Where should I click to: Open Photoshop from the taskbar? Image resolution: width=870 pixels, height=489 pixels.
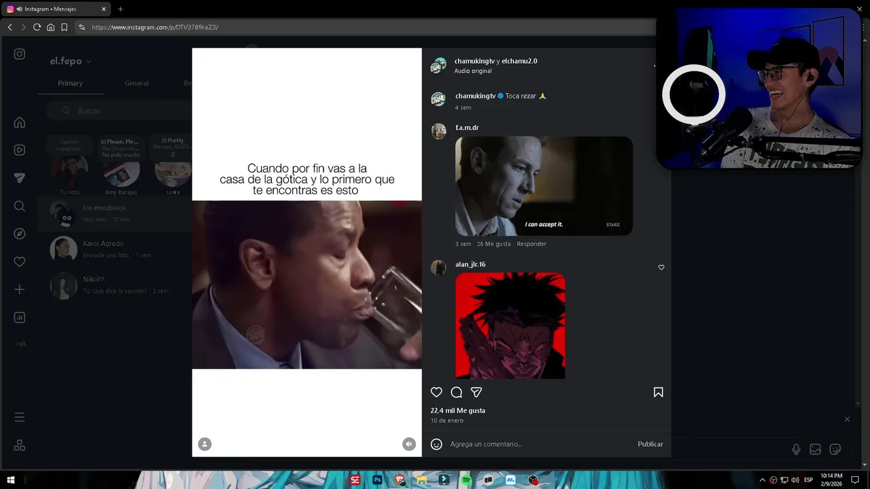tap(377, 480)
